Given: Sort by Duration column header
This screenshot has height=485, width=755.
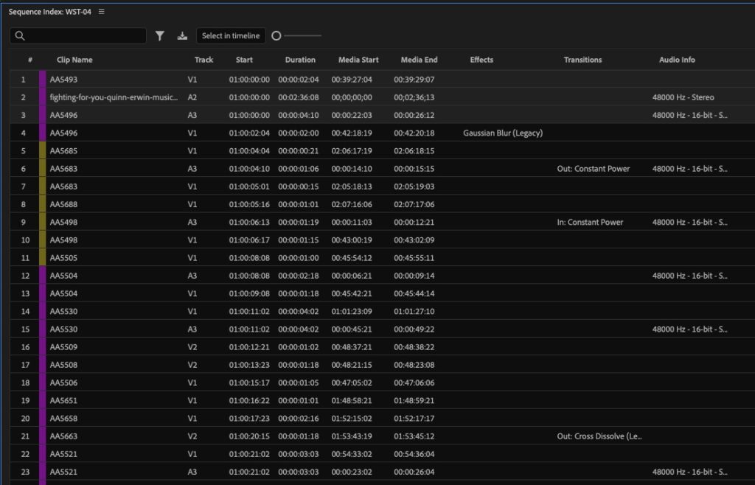Looking at the screenshot, I should [300, 60].
